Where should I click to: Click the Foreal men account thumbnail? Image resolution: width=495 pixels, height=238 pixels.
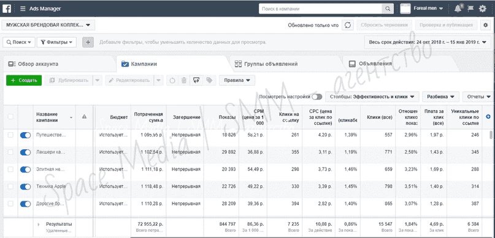(405, 9)
